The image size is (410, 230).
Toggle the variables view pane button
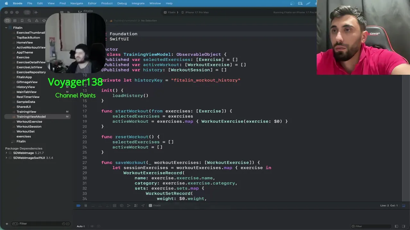coord(397,226)
